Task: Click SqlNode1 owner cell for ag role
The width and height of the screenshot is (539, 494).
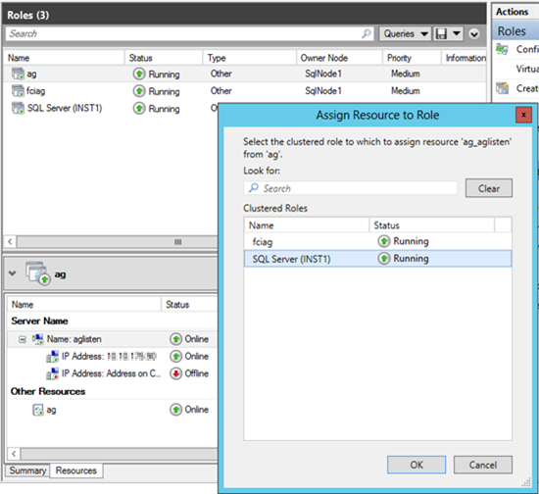Action: 323,74
